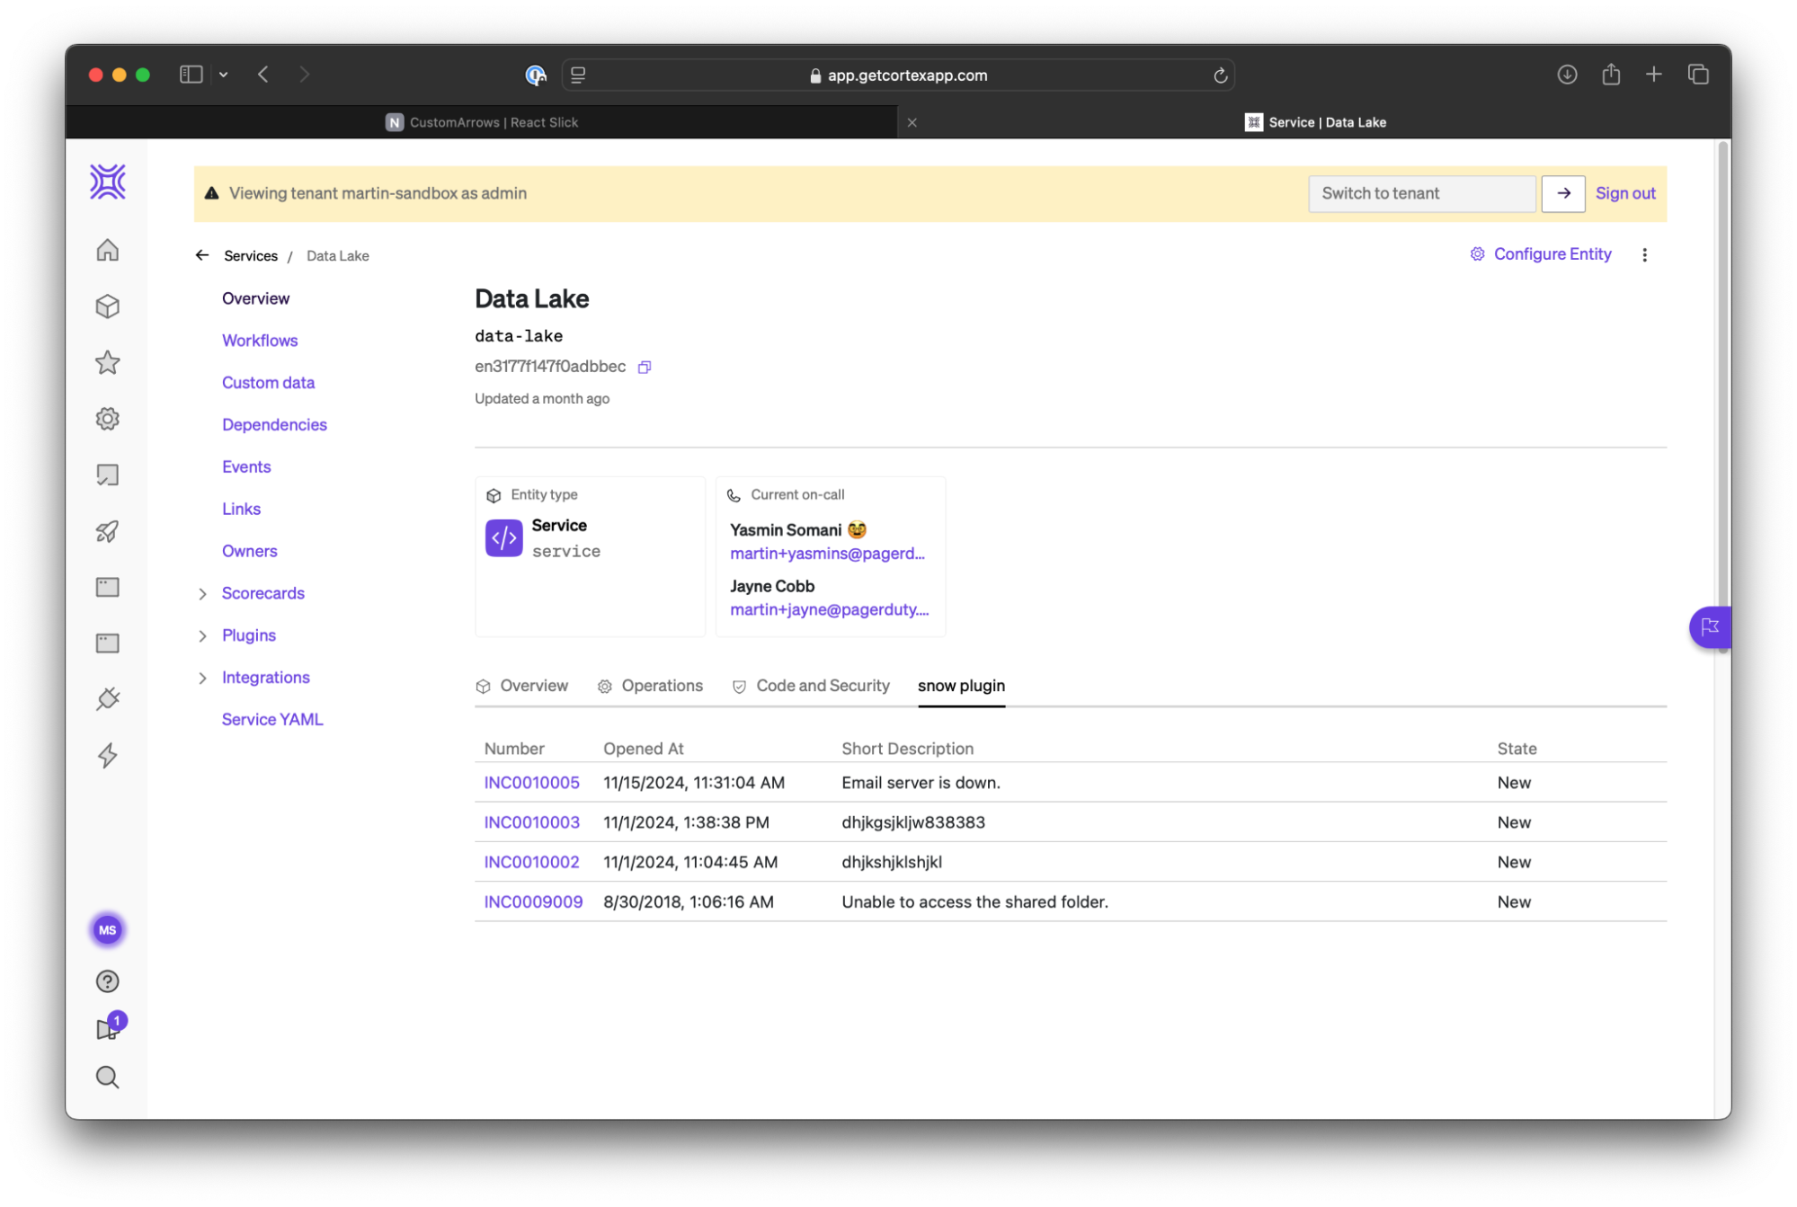
Task: Click the Cortex logo in sidebar
Action: pyautogui.click(x=107, y=182)
